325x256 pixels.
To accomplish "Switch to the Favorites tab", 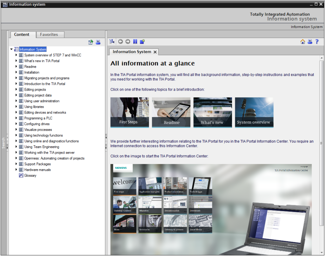I will [x=49, y=34].
